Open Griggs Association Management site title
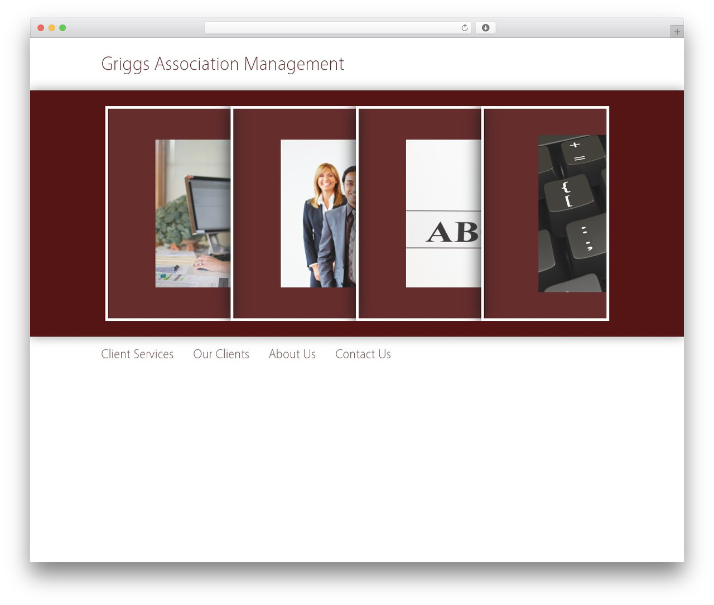 tap(223, 64)
